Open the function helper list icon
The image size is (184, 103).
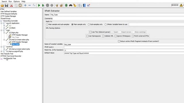pyautogui.click(x=80, y=5)
